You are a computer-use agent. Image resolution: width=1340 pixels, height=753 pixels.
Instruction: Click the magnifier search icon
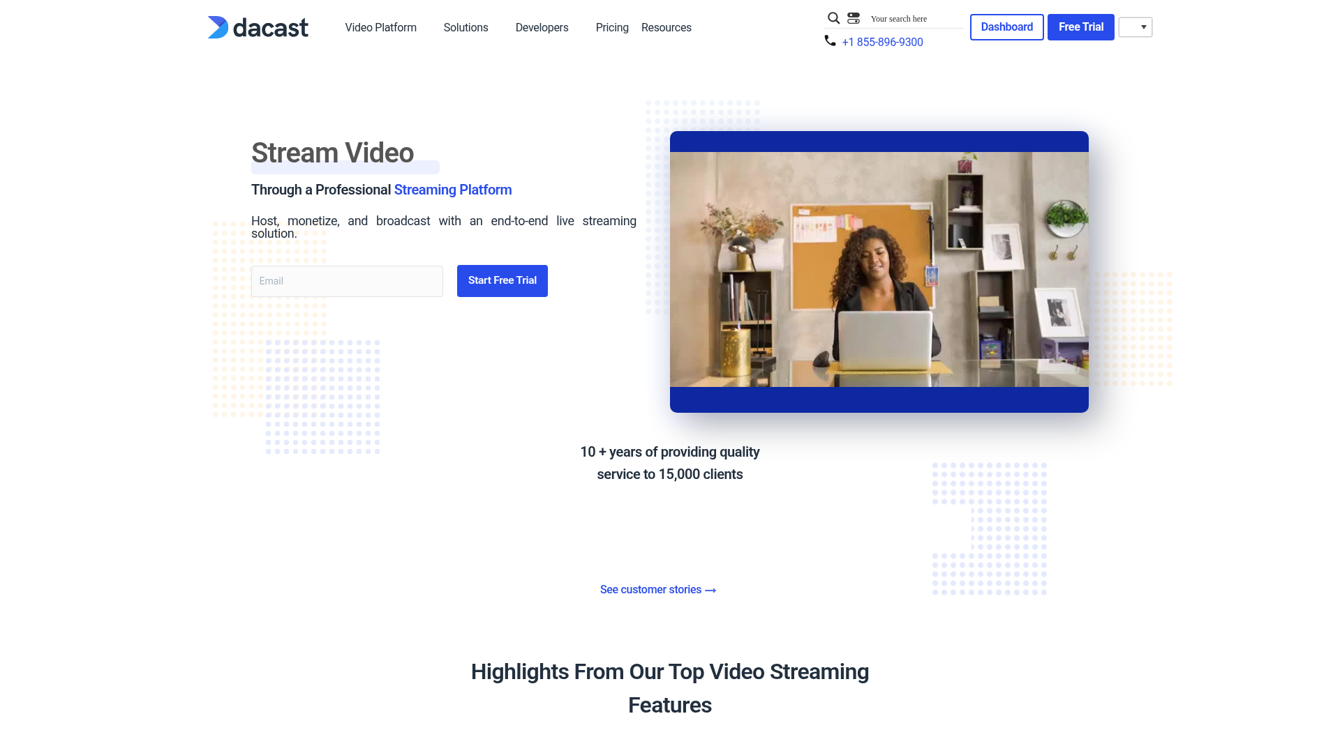click(x=833, y=18)
